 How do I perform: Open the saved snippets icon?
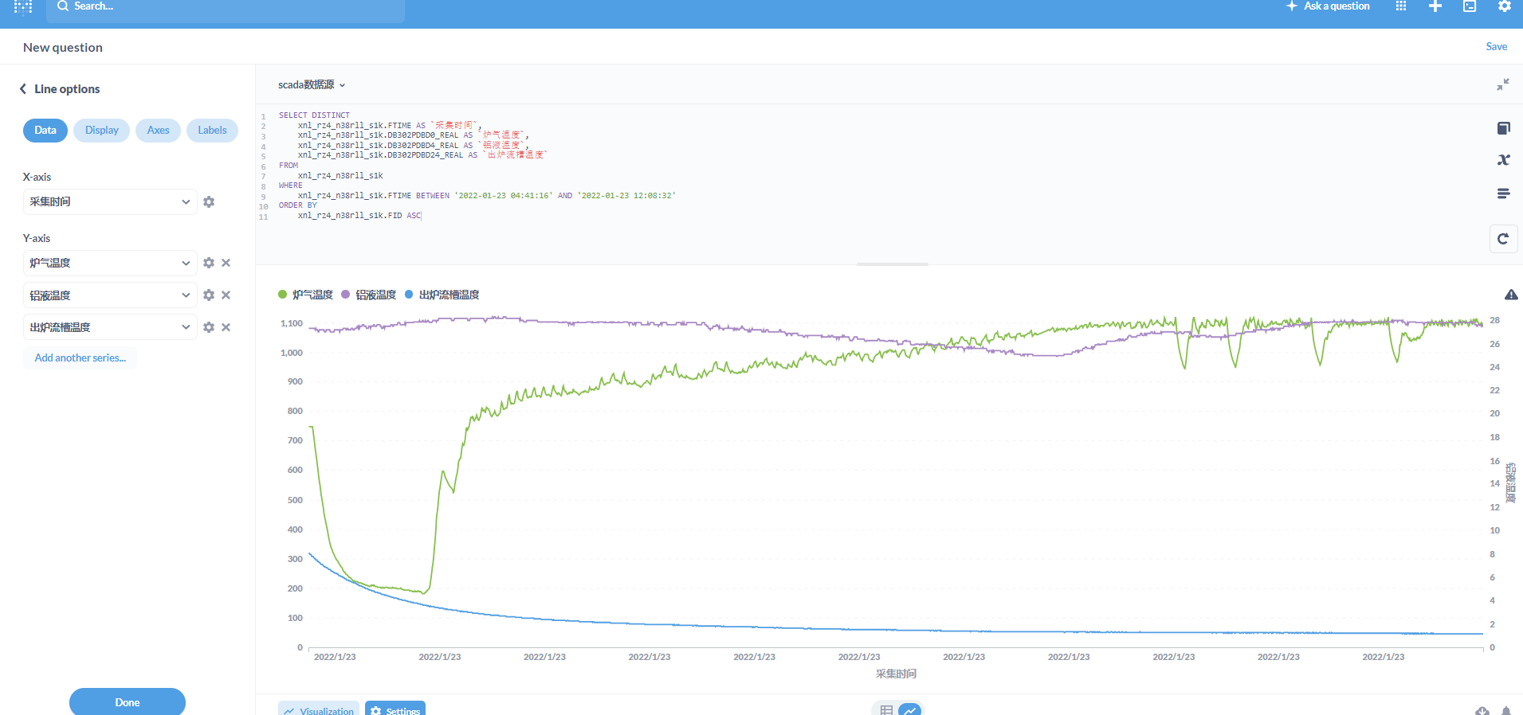pos(1503,193)
